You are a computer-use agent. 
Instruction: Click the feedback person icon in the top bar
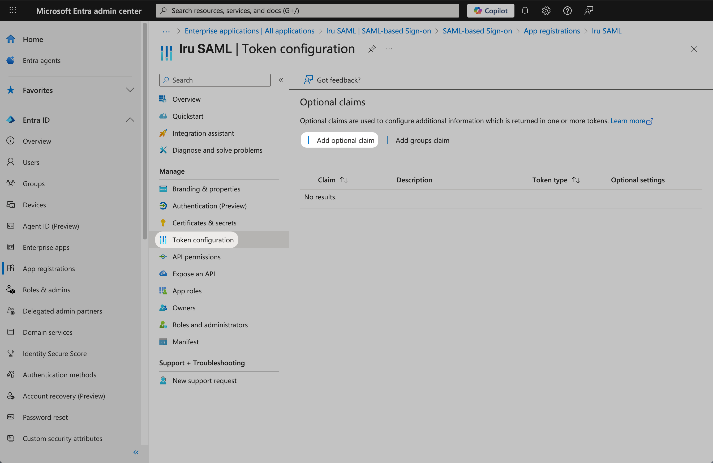click(589, 11)
